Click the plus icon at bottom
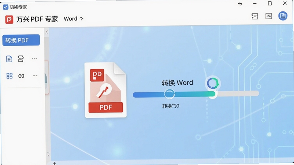Screen dimensions: 294x165 point(54,164)
